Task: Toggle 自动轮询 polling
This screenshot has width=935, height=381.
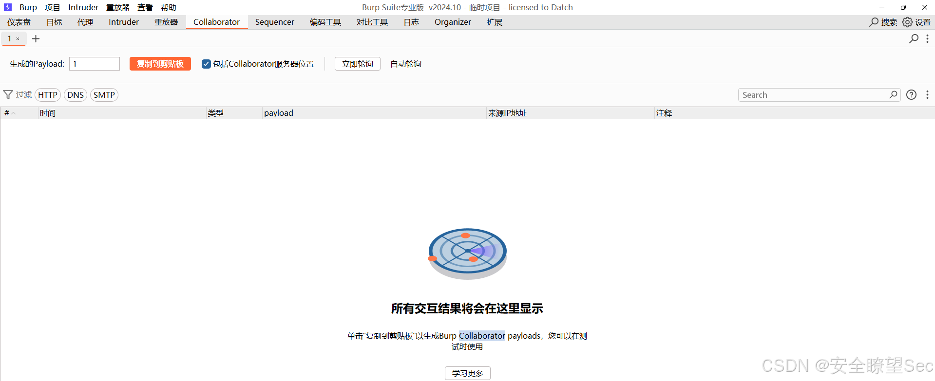Action: (x=406, y=64)
